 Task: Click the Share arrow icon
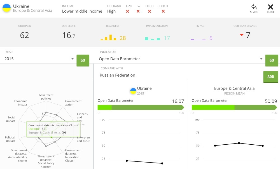click(254, 7)
